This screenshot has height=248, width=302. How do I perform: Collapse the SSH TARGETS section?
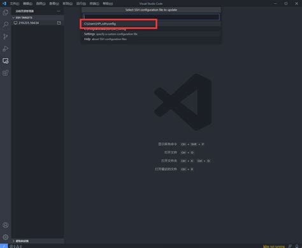38,17
